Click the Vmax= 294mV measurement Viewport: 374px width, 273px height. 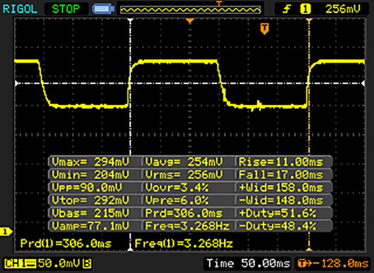[91, 162]
